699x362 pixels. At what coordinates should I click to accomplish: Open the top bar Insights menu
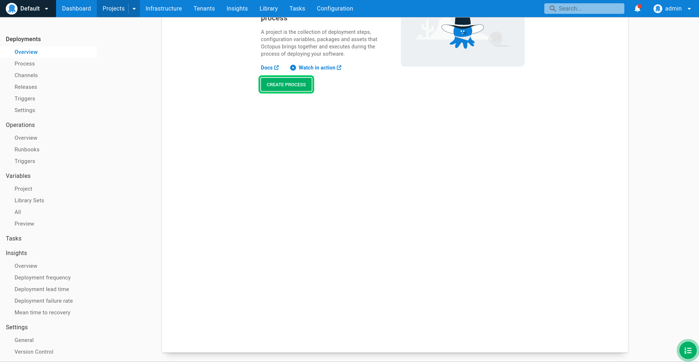tap(237, 8)
